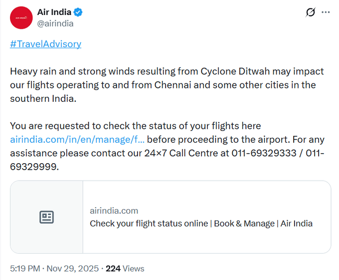Open the @airindia handle
This screenshot has height=280, width=339.
(55, 23)
